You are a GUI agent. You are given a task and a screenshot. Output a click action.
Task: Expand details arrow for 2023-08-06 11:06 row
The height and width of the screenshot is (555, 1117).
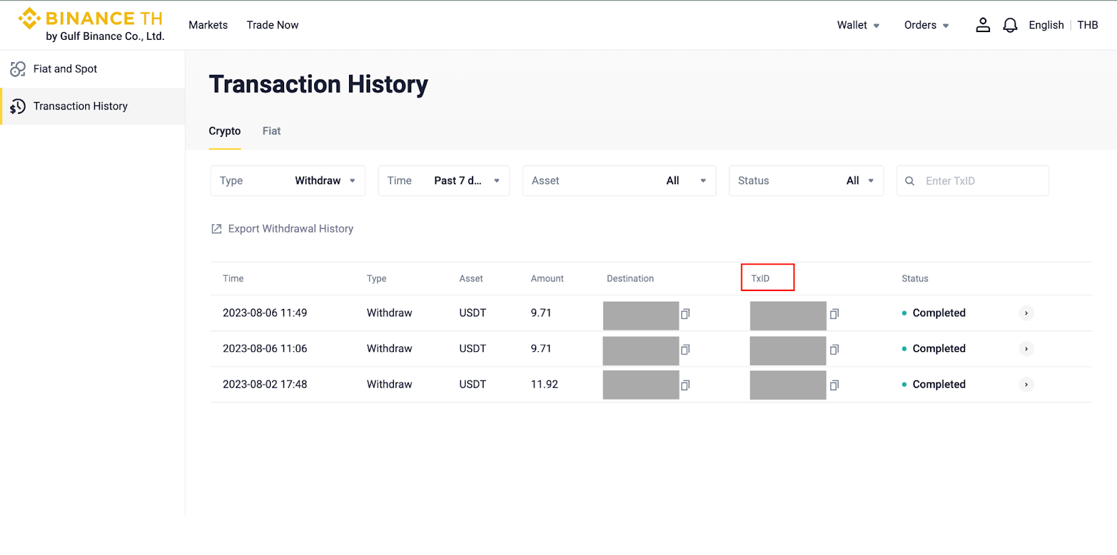(1026, 348)
